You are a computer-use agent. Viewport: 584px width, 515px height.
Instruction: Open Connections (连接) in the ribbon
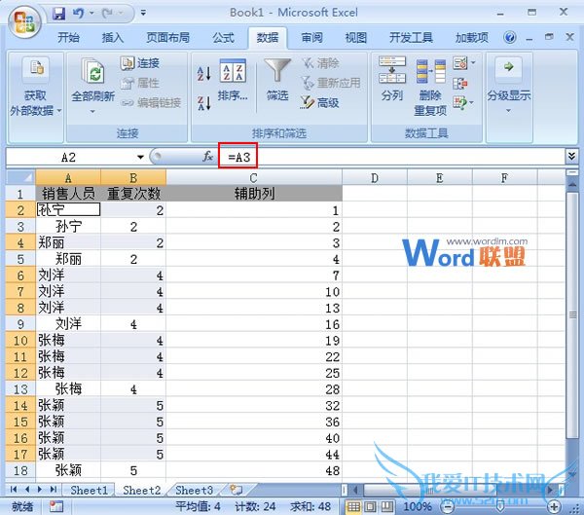coord(140,63)
